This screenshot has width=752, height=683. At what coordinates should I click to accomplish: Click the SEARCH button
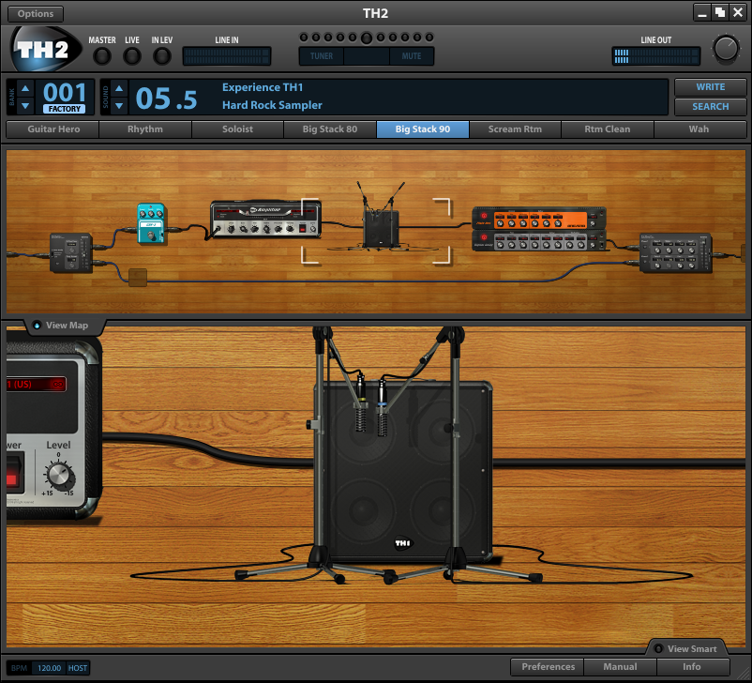pyautogui.click(x=711, y=107)
